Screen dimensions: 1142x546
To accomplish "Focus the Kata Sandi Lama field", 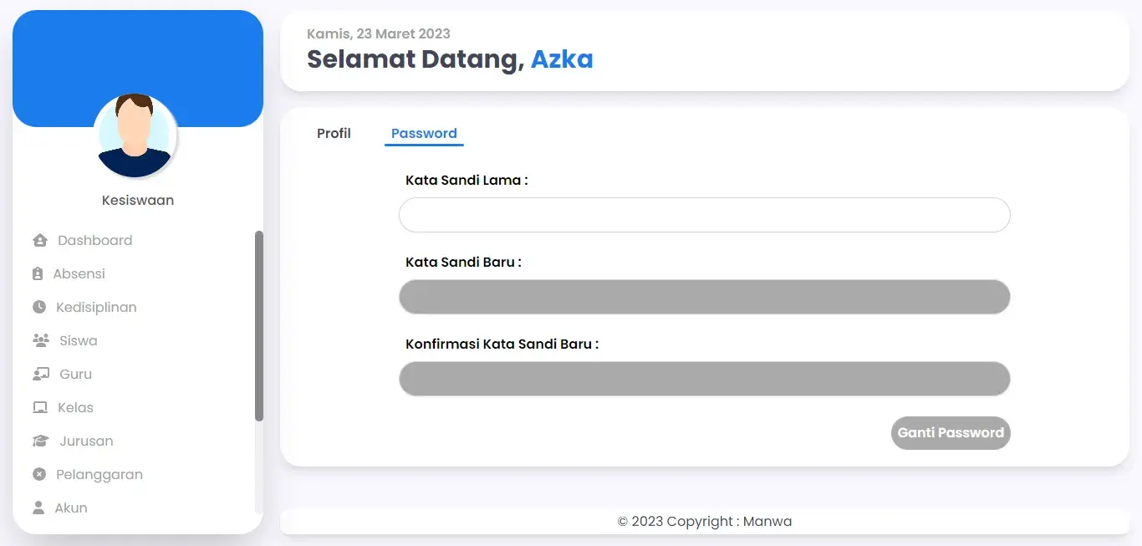I will [x=705, y=215].
